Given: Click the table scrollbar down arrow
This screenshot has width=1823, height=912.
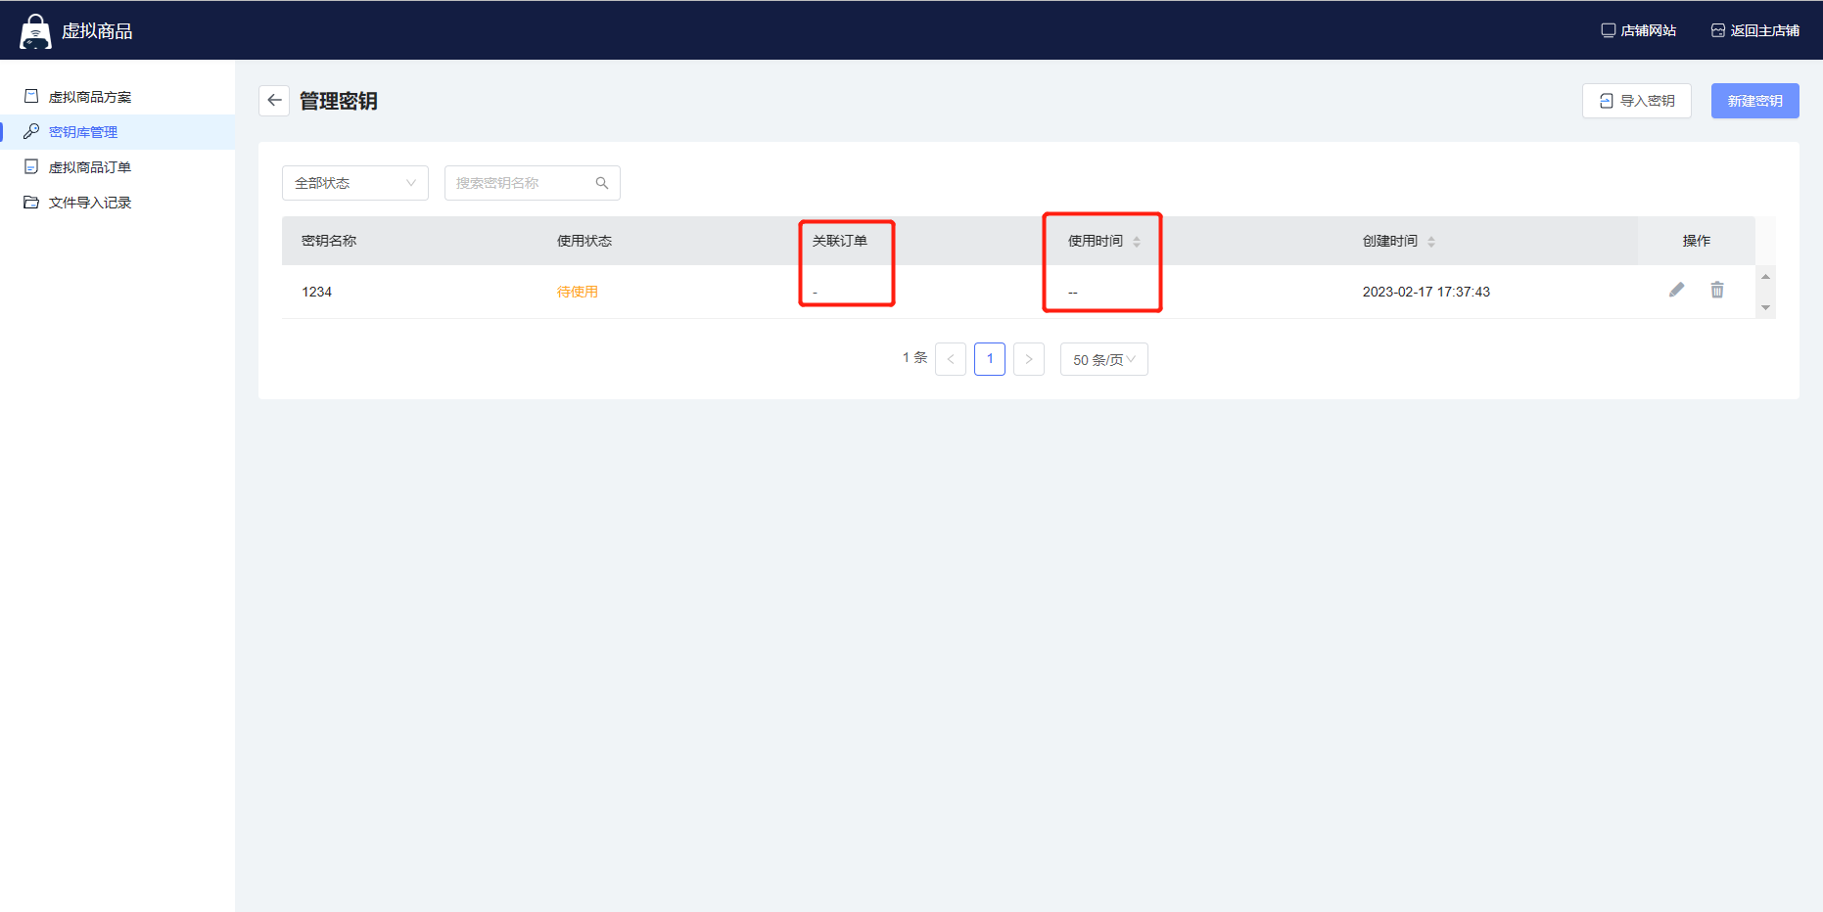Looking at the screenshot, I should [1765, 308].
